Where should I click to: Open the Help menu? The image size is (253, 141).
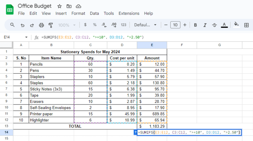click(149, 13)
